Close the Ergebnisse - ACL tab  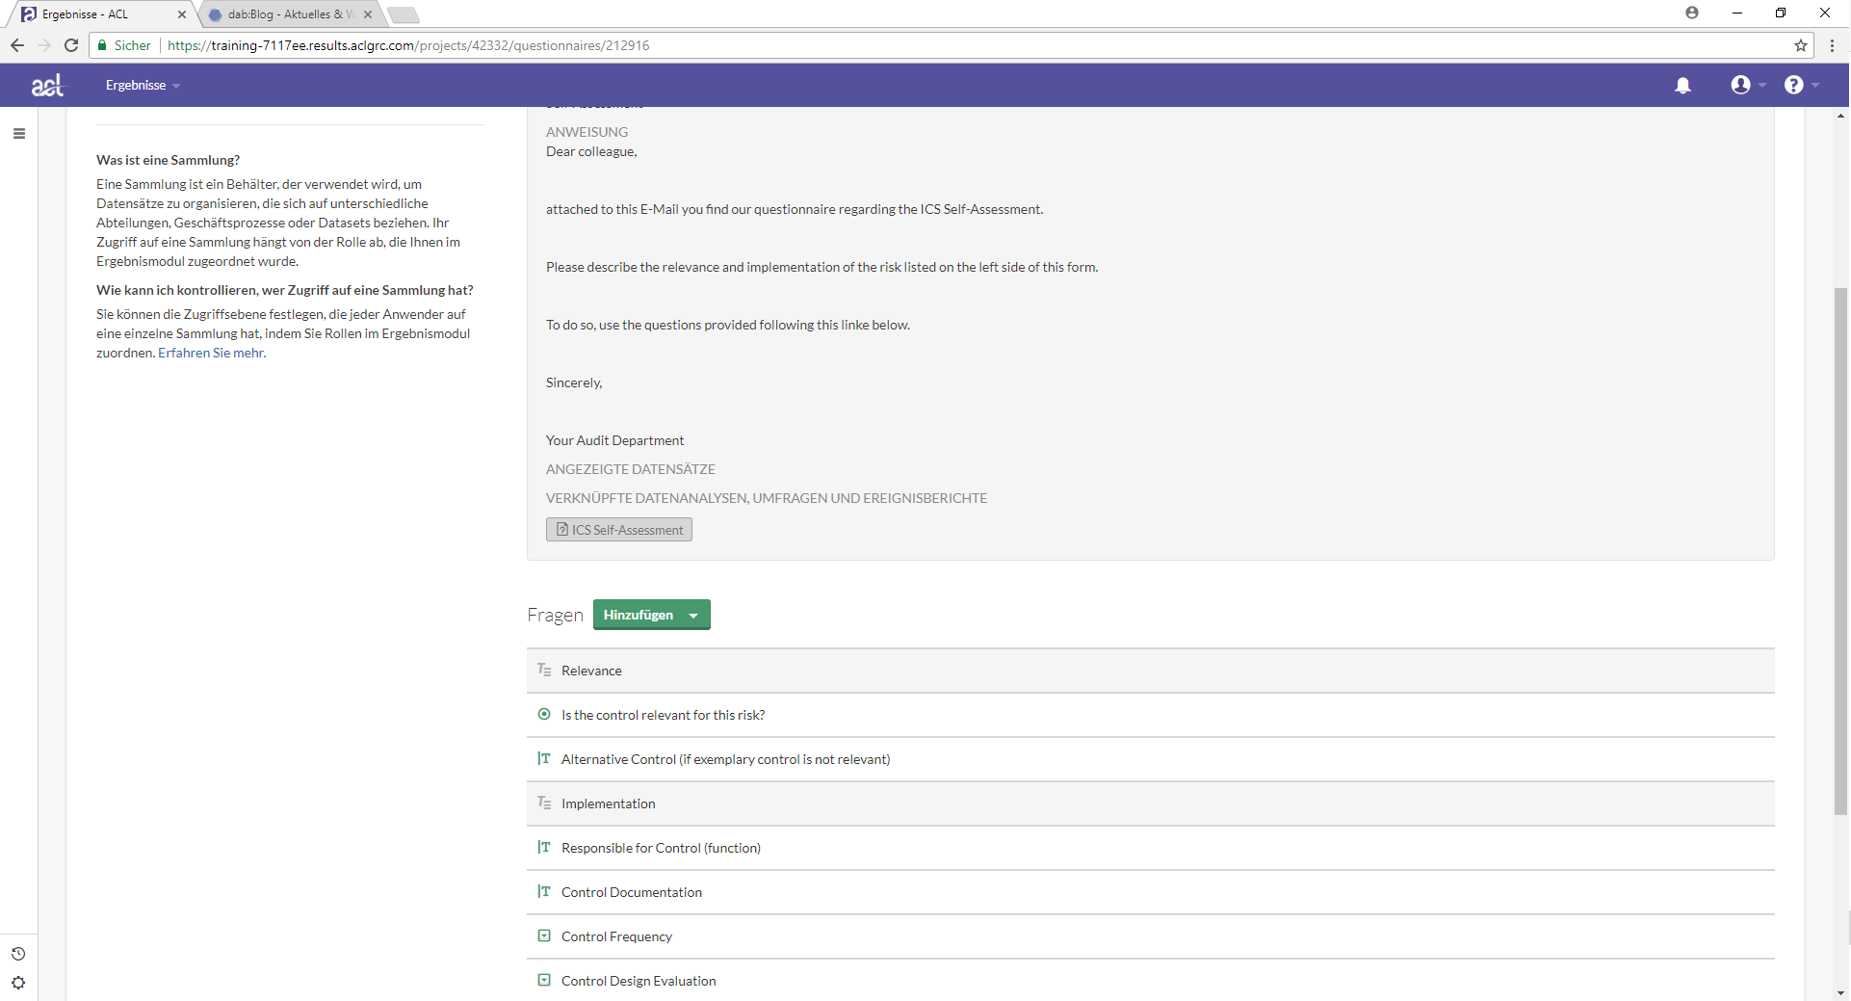coord(182,14)
